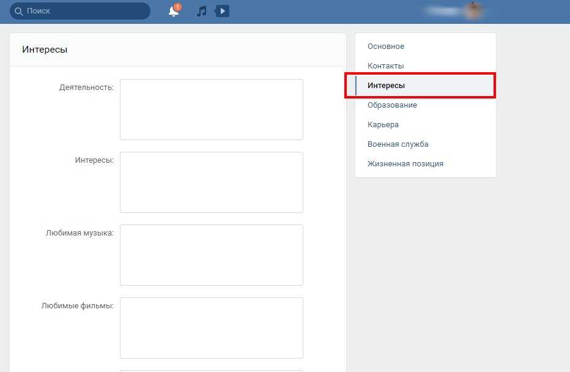Select the highlighted Интересы sidebar item
The width and height of the screenshot is (570, 372).
(386, 86)
